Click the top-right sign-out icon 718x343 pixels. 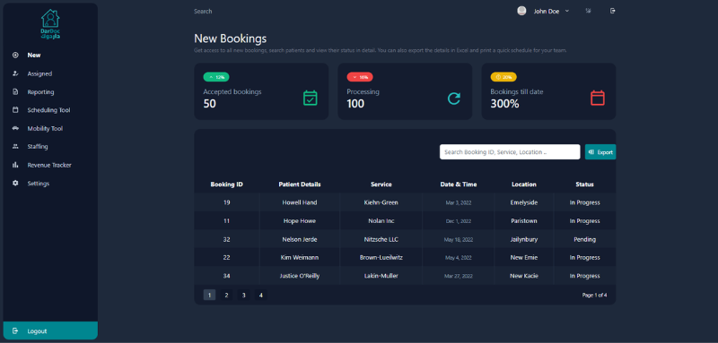(x=613, y=11)
